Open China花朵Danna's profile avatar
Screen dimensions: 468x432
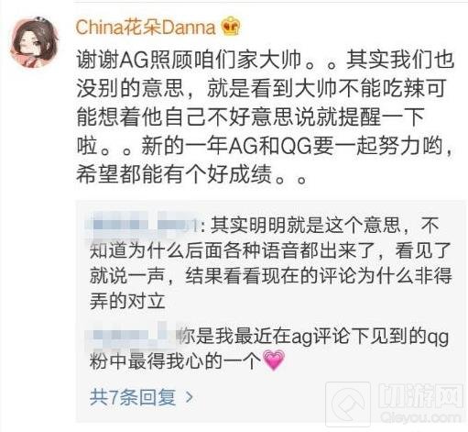(34, 42)
